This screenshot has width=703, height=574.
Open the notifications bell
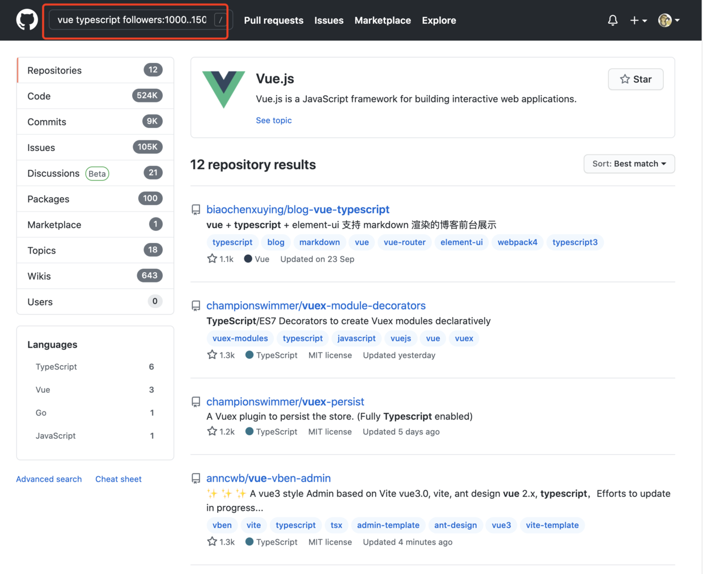click(x=612, y=20)
